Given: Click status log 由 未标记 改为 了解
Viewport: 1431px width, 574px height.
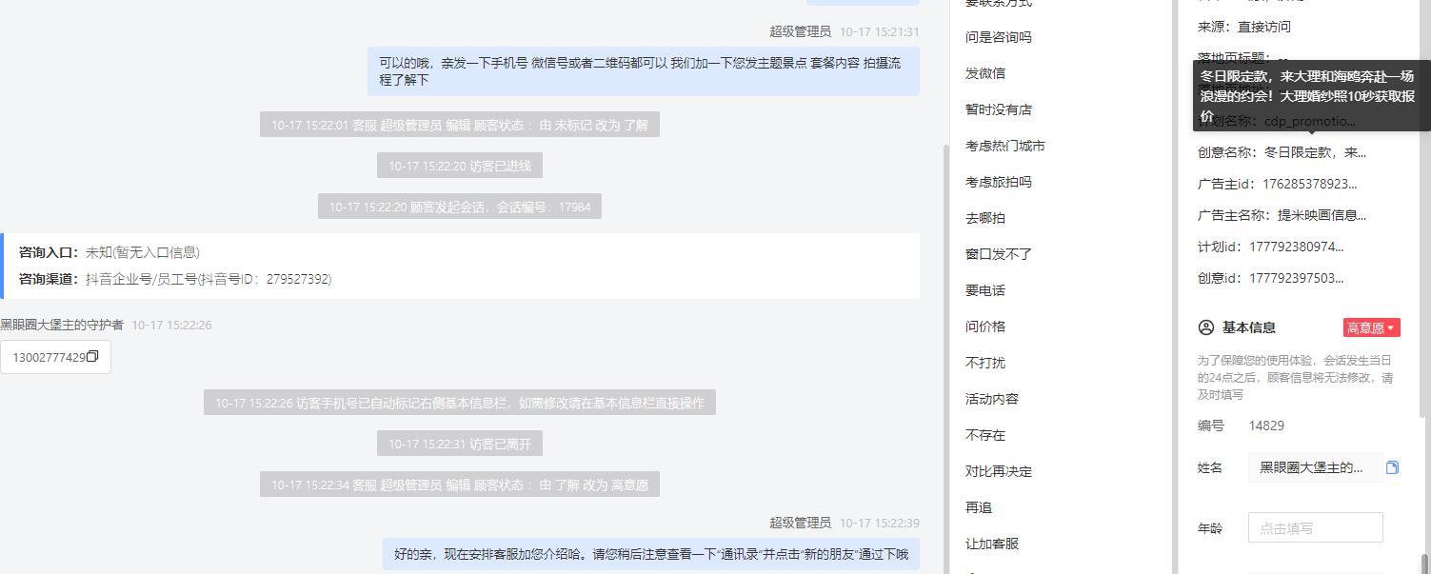Looking at the screenshot, I should click(459, 125).
